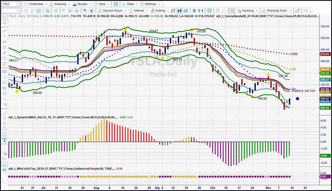The image size is (332, 191).
Task: Select the vertical lines tool in left toolbar
Action: click(4, 71)
